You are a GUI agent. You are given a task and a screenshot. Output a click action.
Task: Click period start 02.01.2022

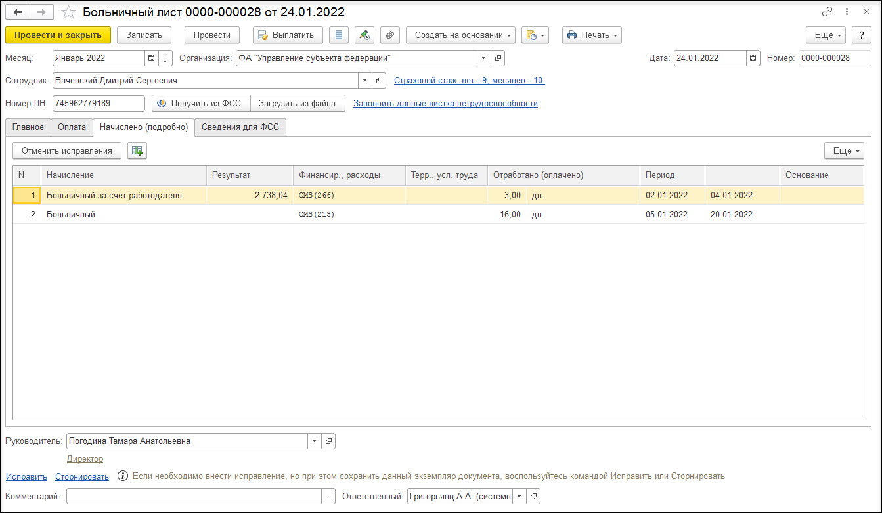click(x=673, y=195)
